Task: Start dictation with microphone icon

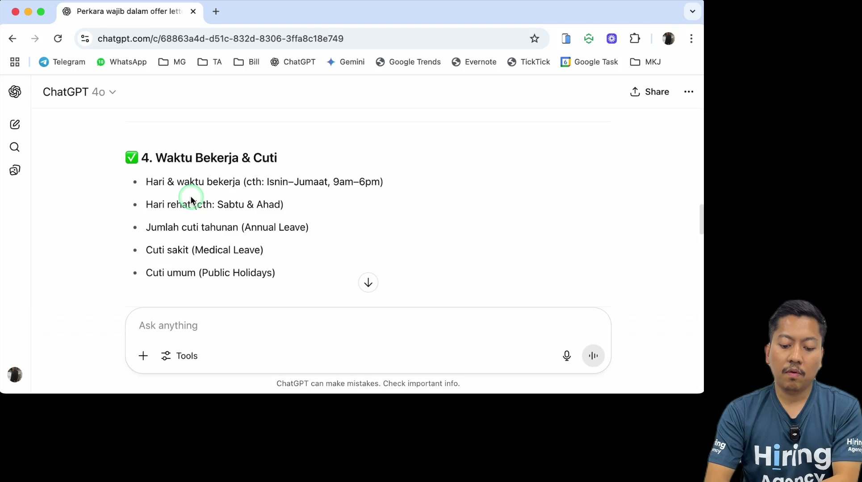Action: point(566,356)
